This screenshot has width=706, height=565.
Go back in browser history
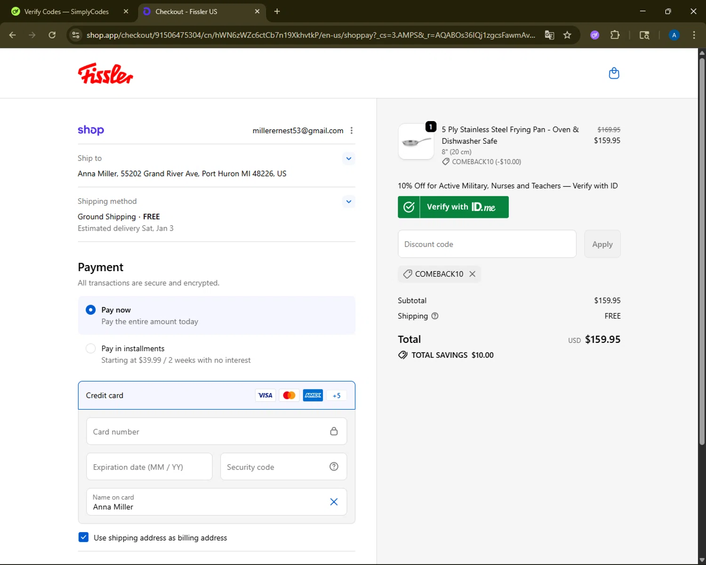pos(13,35)
